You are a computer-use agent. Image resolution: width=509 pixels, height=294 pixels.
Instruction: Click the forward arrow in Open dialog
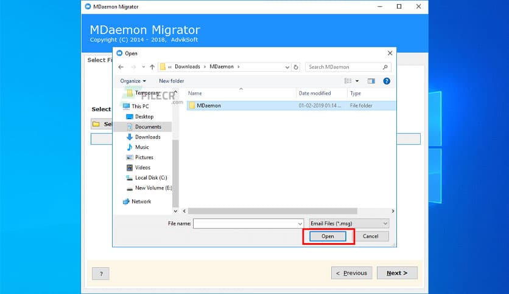[x=133, y=67]
